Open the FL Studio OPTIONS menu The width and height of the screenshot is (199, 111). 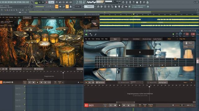coord(19,2)
